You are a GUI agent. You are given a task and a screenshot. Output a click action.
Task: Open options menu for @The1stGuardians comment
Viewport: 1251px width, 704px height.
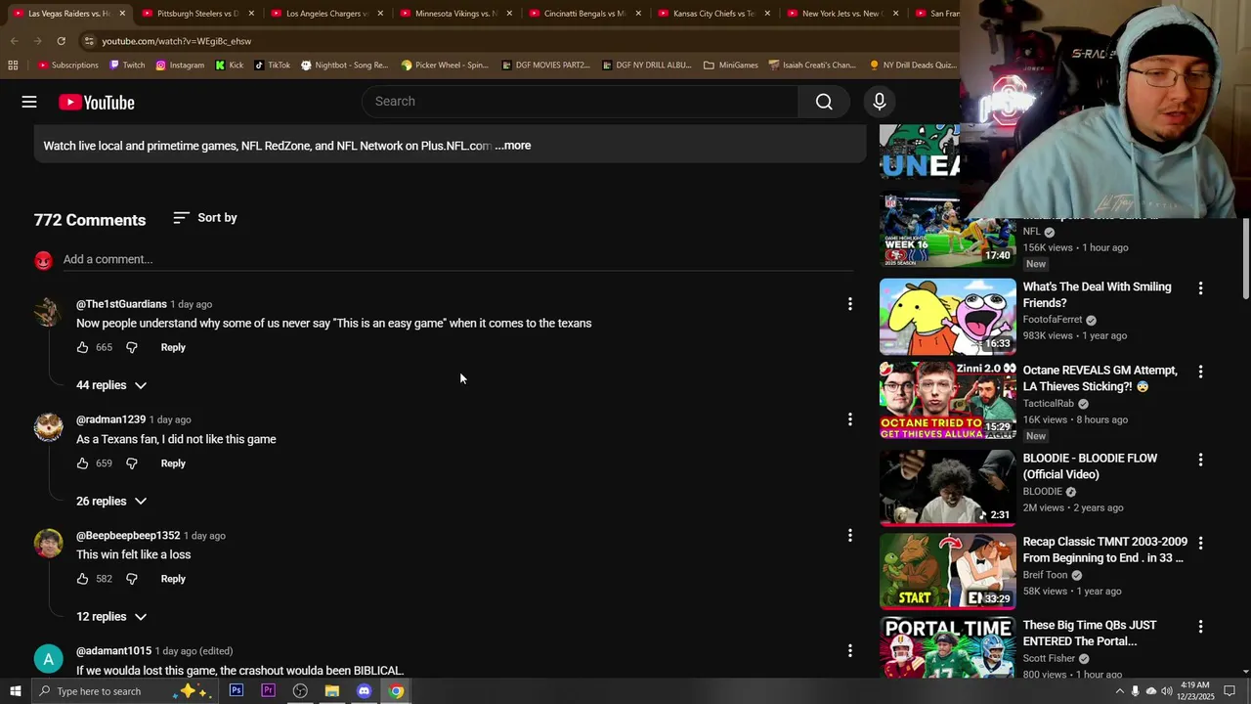click(850, 304)
